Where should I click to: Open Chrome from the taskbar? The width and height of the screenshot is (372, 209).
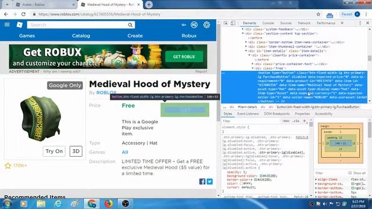(x=92, y=204)
